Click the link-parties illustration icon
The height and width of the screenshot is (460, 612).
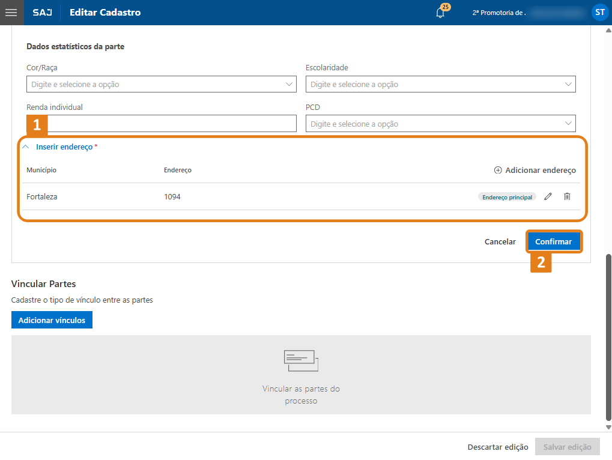tap(301, 361)
